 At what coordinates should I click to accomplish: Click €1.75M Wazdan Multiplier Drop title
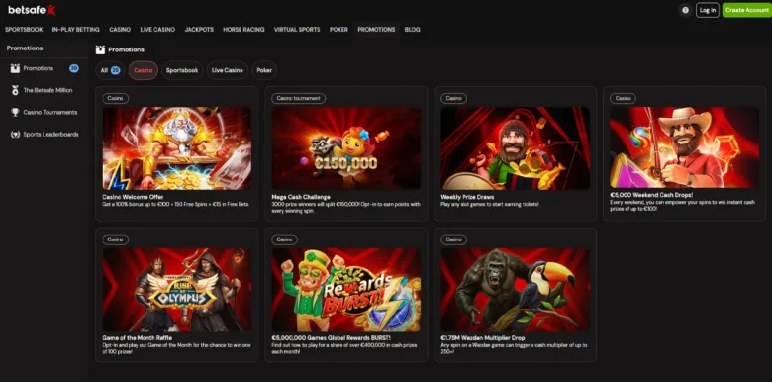click(483, 338)
